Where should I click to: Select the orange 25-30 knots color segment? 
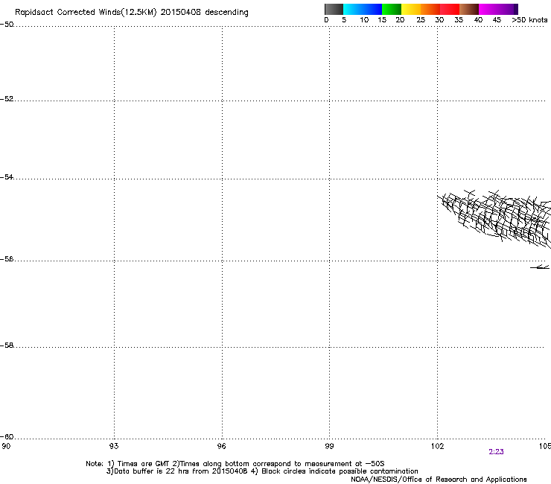(430, 9)
